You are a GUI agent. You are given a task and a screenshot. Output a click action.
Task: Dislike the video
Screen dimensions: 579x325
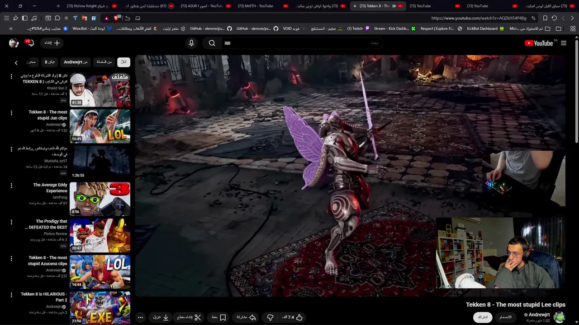point(270,317)
